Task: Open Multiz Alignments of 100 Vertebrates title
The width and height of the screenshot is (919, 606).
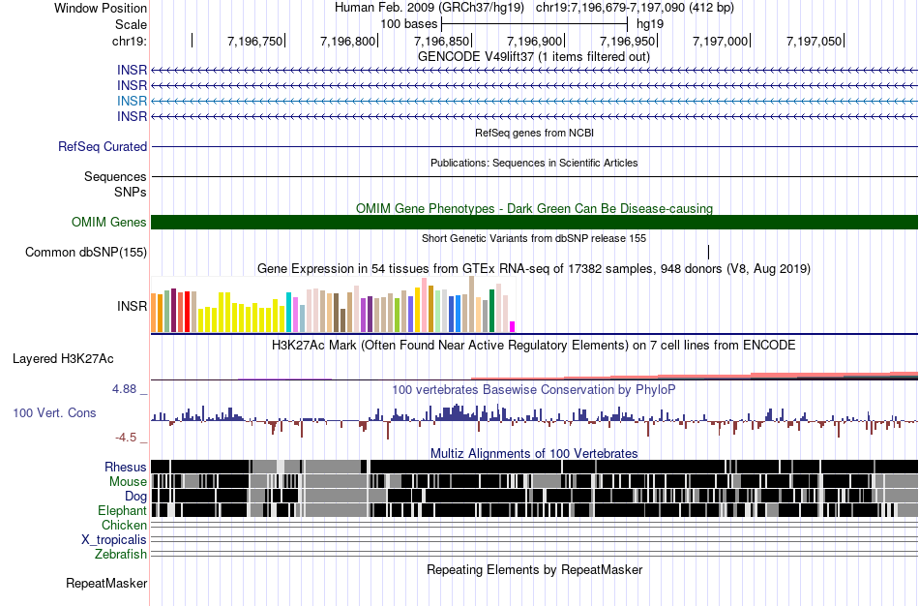Action: (x=534, y=453)
